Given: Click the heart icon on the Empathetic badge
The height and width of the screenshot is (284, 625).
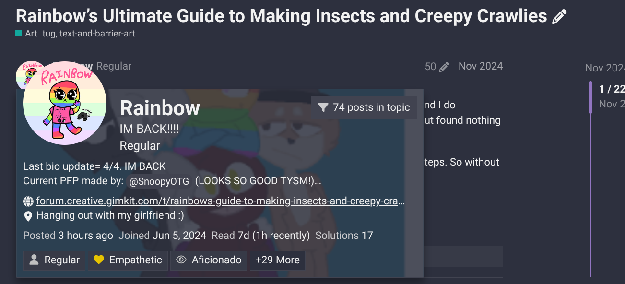Looking at the screenshot, I should point(99,260).
